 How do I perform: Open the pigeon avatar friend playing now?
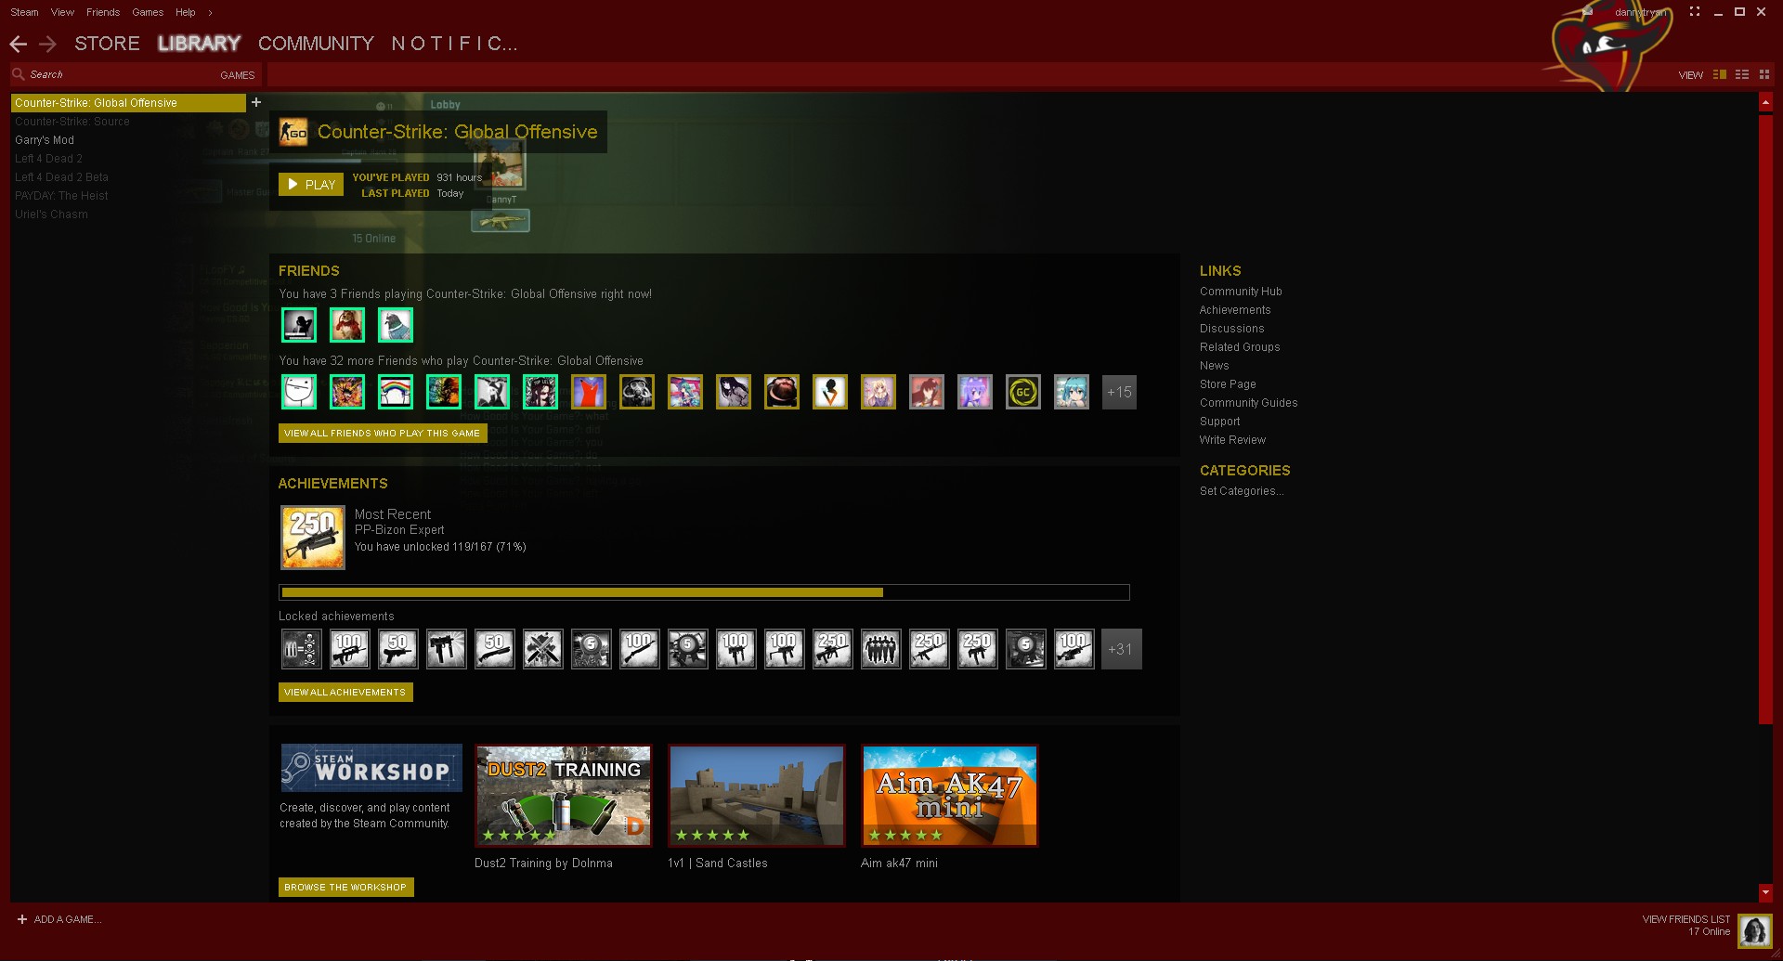click(396, 325)
